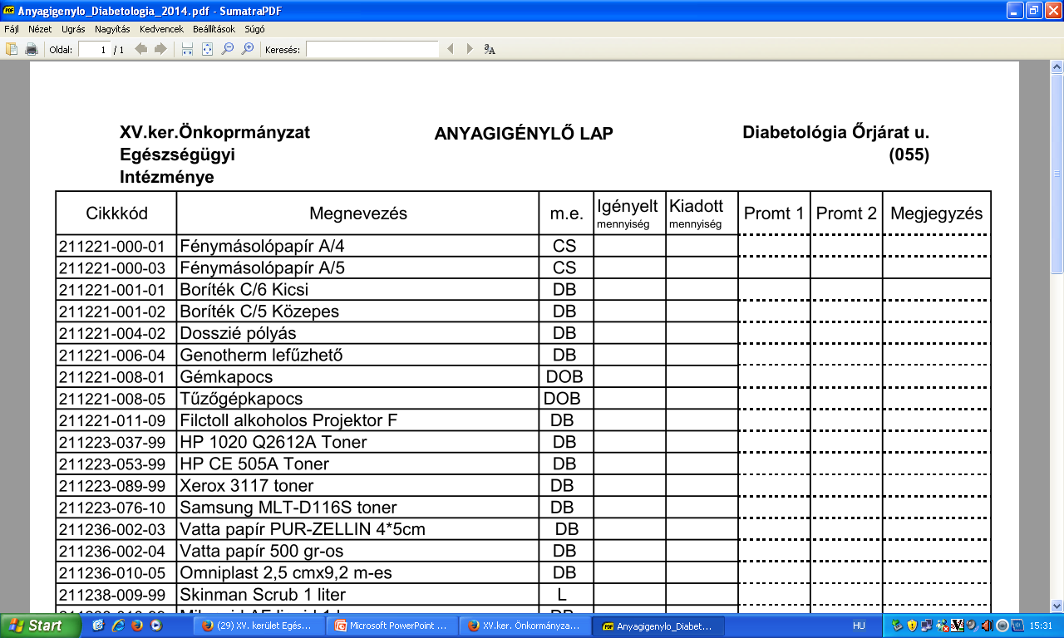The image size is (1064, 638).
Task: Click the vertical scrollbar down arrow
Action: pos(1057,606)
